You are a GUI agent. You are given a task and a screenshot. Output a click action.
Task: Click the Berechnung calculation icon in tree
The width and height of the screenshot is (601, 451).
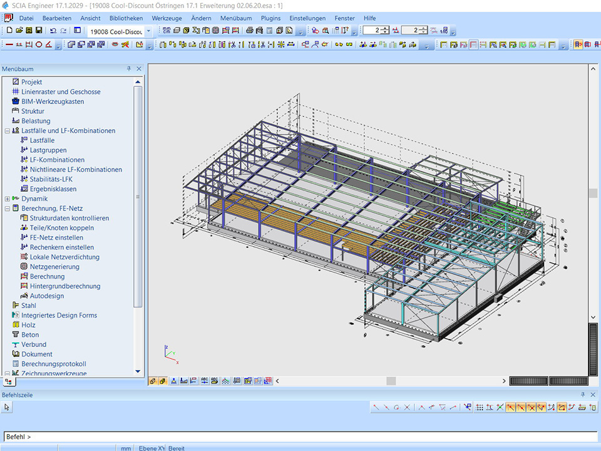coord(24,276)
